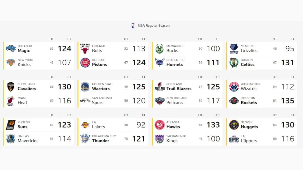The height and width of the screenshot is (170, 303).
Task: Click the halftime score 70 for Oklahoma City Thunder
Action: pyautogui.click(x=126, y=138)
